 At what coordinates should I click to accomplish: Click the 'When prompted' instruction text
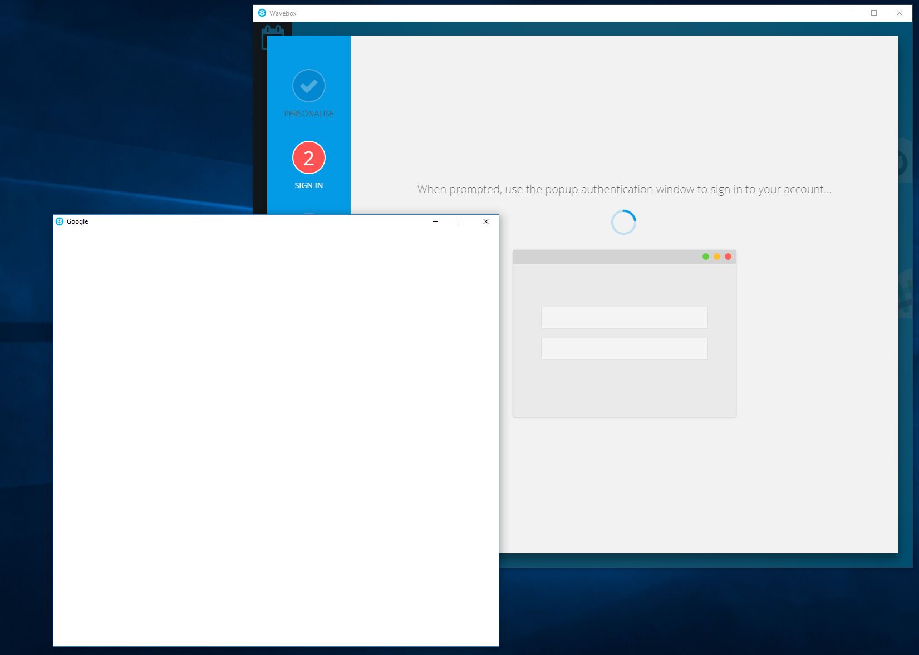click(x=625, y=189)
